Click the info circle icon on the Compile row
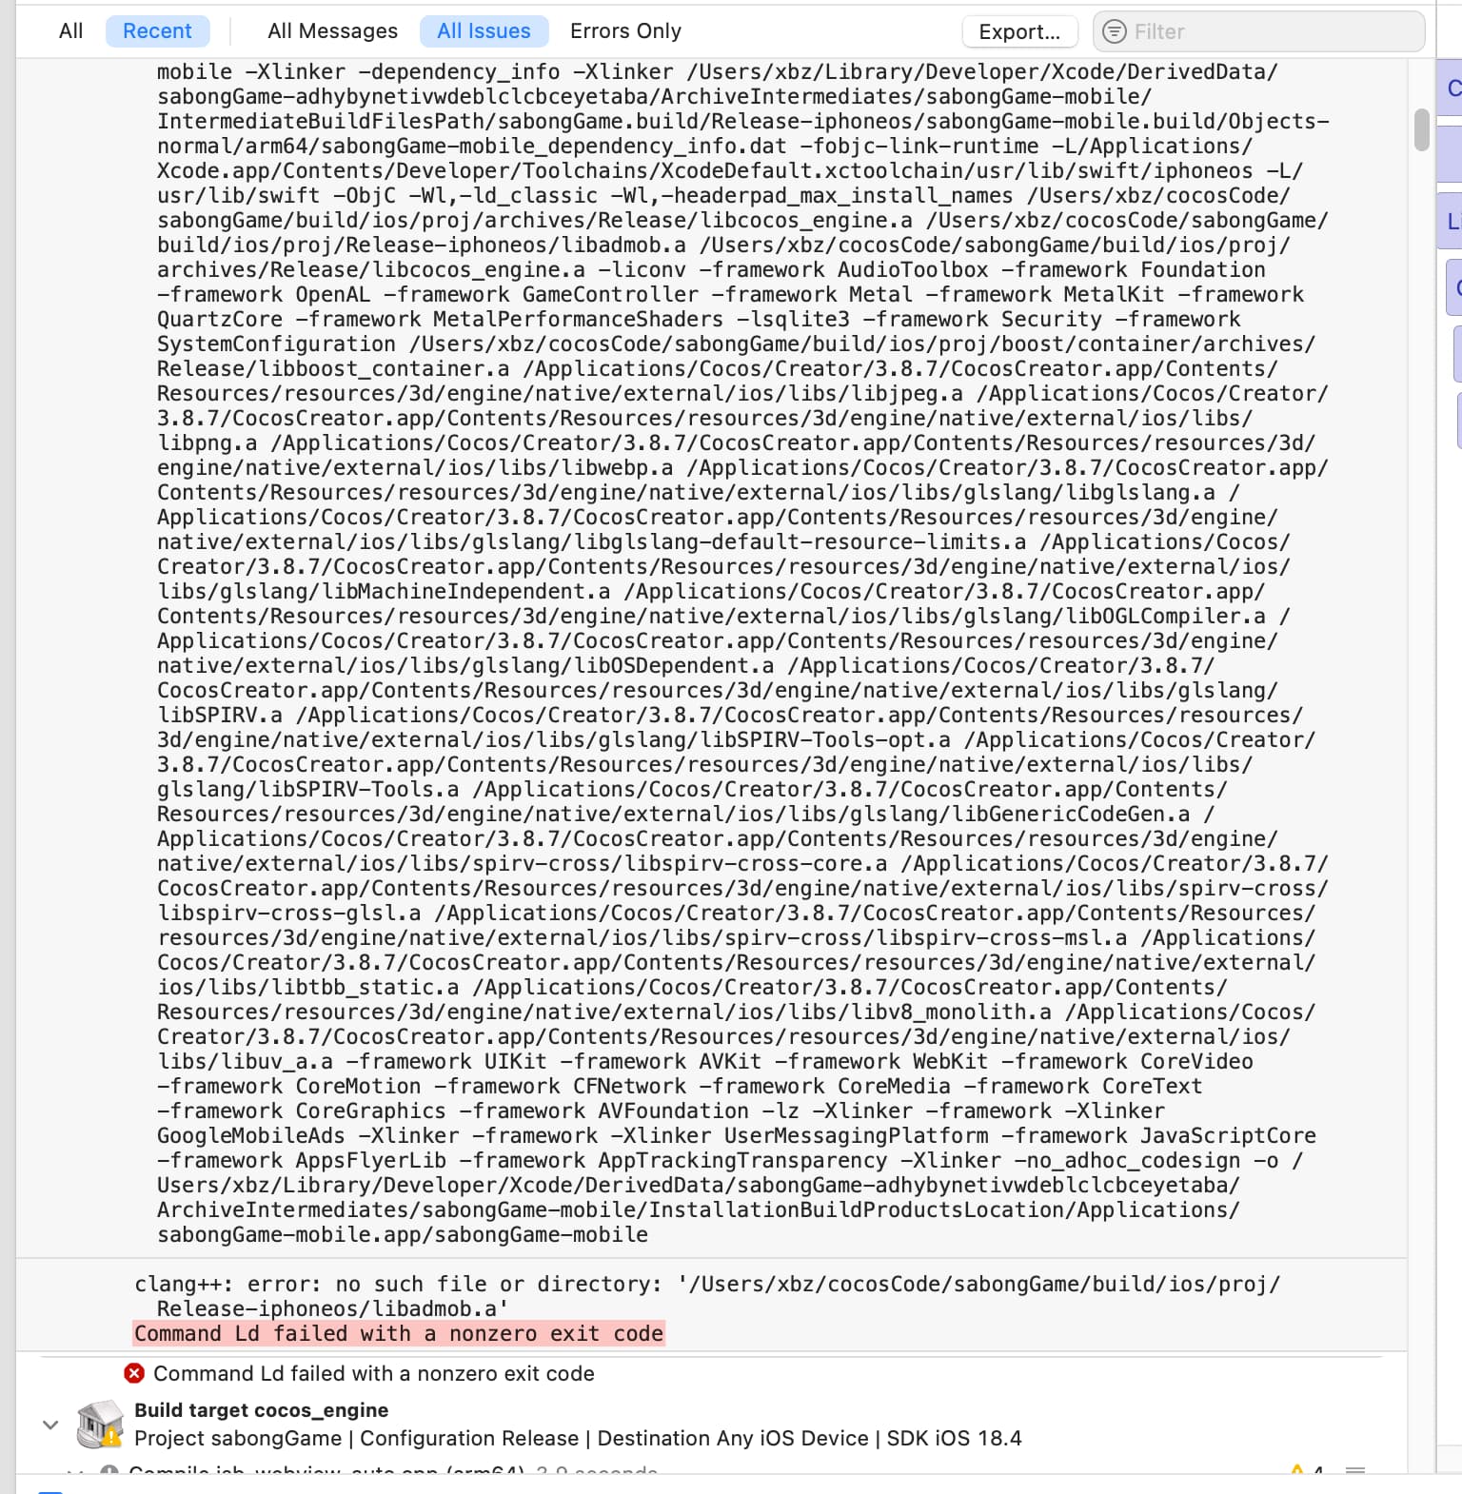The image size is (1462, 1494). click(x=109, y=1471)
